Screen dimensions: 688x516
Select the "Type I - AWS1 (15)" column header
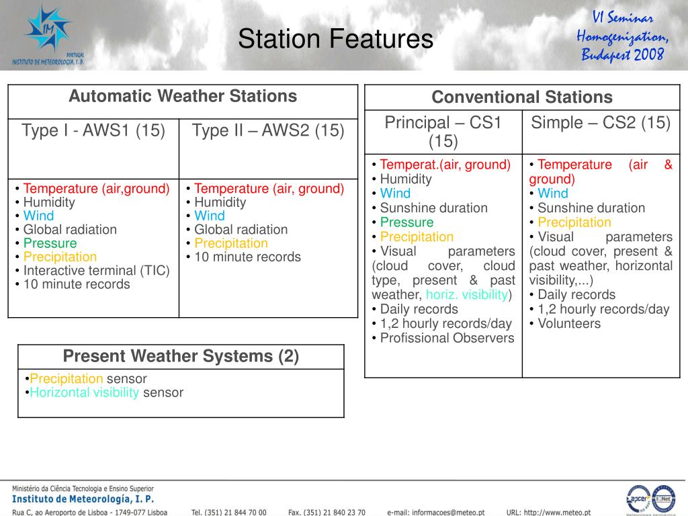tap(93, 130)
